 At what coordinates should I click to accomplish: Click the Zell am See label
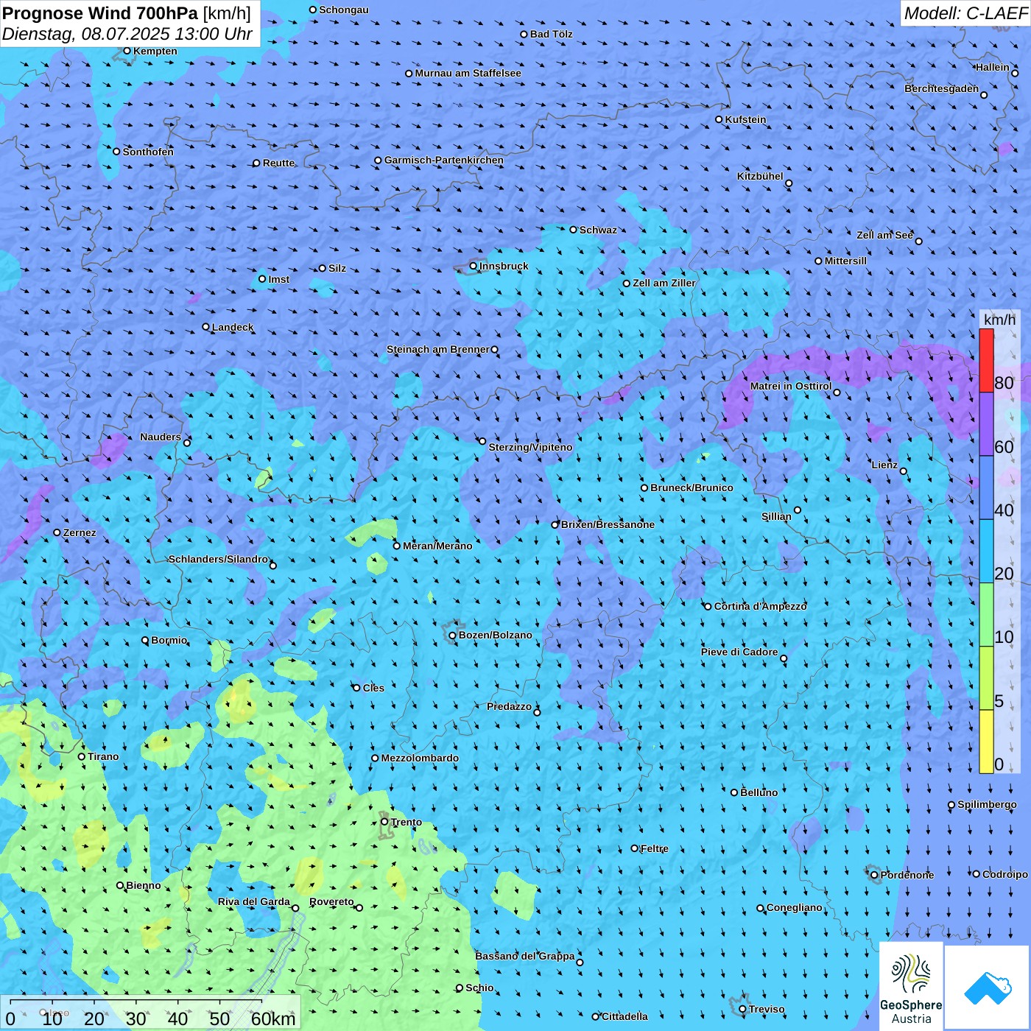click(884, 235)
